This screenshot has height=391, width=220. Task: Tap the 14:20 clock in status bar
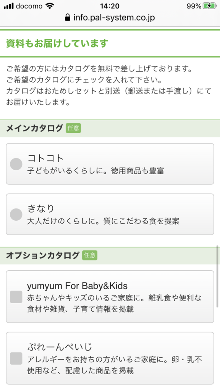110,6
